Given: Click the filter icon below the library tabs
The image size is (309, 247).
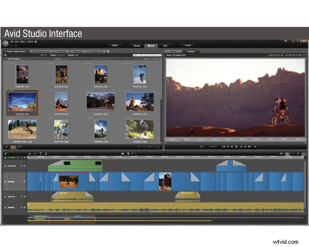Looking at the screenshot, I should click(6, 56).
